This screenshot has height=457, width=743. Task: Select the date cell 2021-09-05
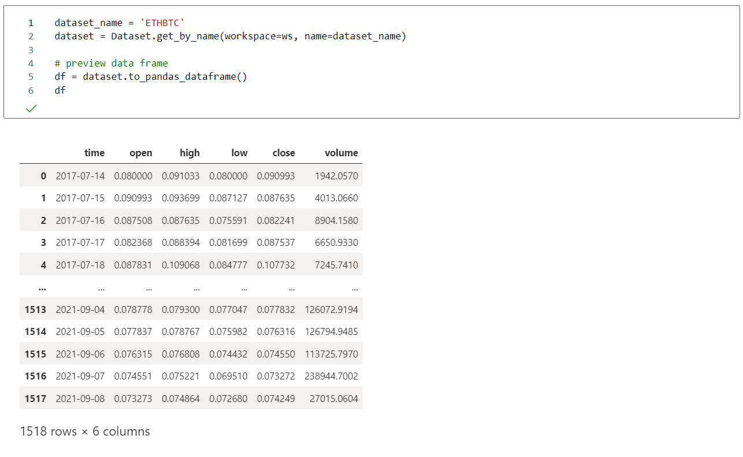pyautogui.click(x=80, y=331)
